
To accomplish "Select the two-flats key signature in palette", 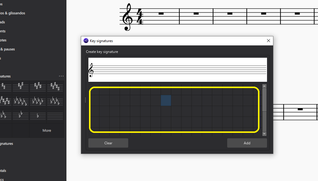I will [21, 116].
